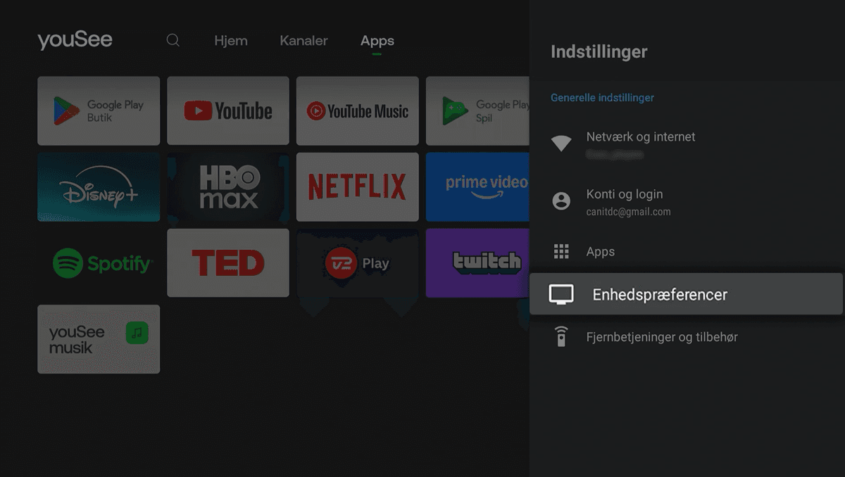This screenshot has height=477, width=845.
Task: Open the Twitch app
Action: click(x=486, y=262)
